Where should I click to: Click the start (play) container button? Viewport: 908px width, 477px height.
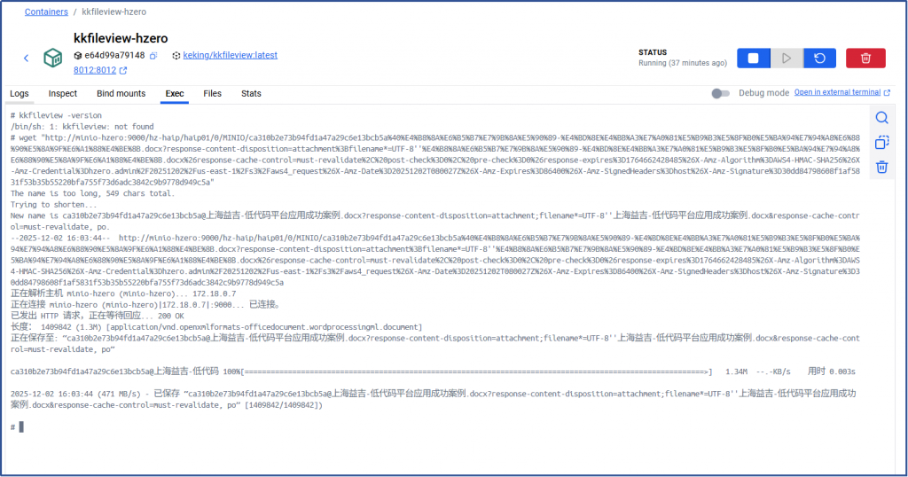coord(786,59)
